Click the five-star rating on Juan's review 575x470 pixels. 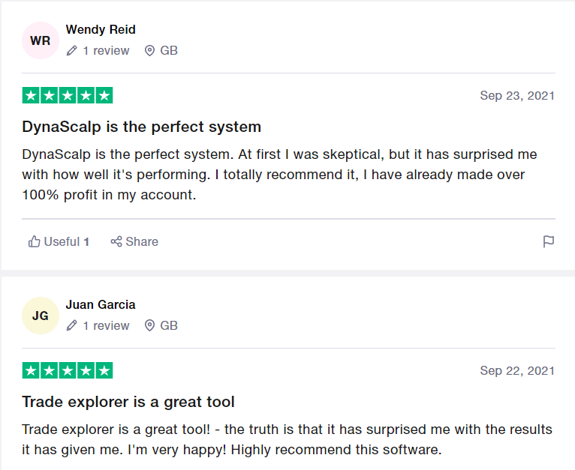click(x=68, y=370)
